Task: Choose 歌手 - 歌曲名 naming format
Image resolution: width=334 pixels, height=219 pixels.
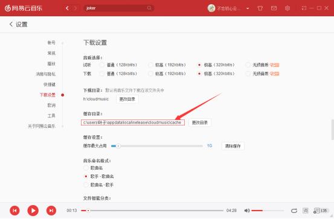Action: click(x=86, y=176)
